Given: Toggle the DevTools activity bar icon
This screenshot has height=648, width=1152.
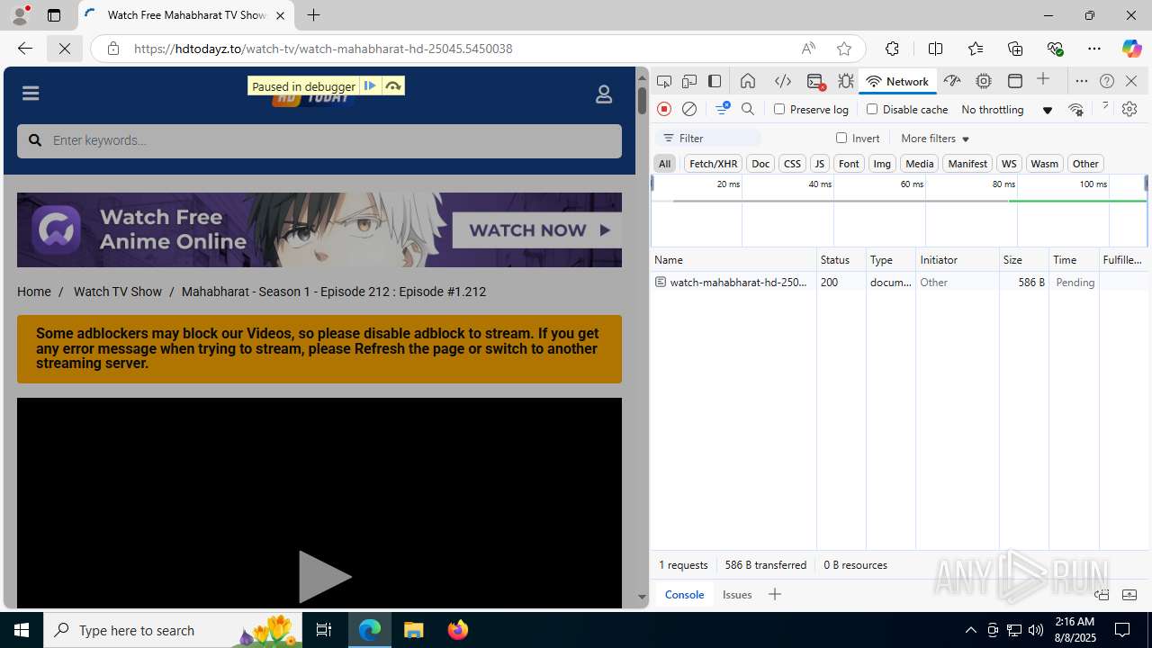Looking at the screenshot, I should 715,81.
